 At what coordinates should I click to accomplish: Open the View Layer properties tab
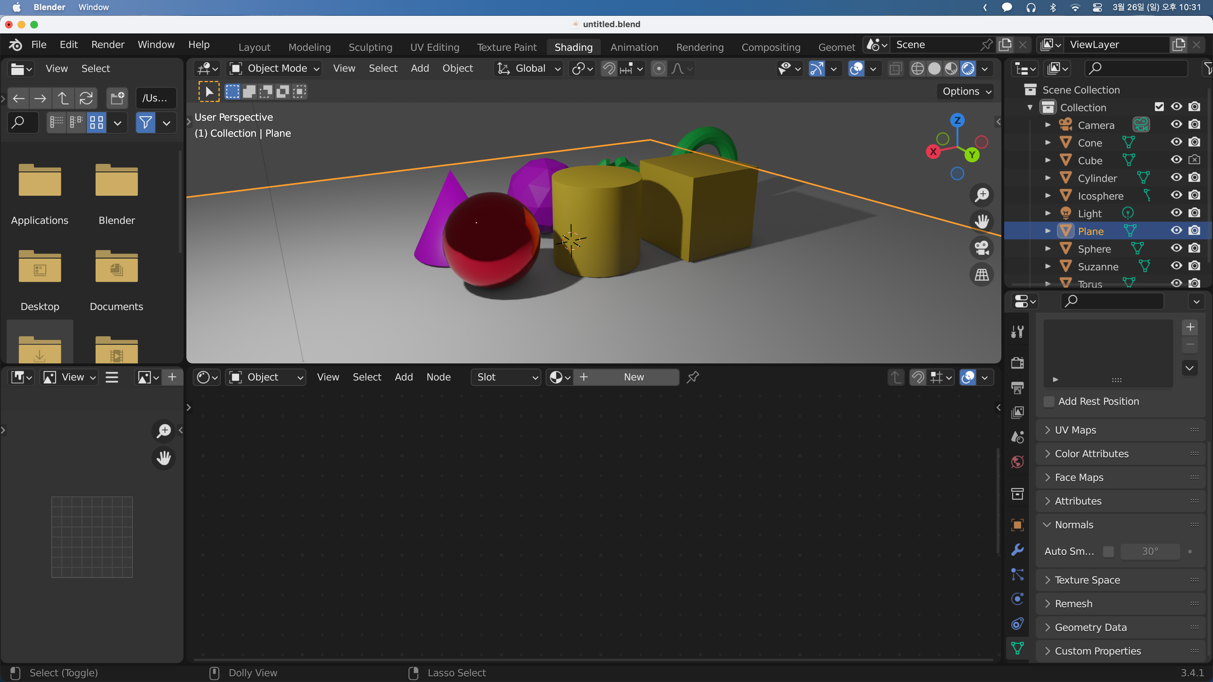[x=1017, y=412]
